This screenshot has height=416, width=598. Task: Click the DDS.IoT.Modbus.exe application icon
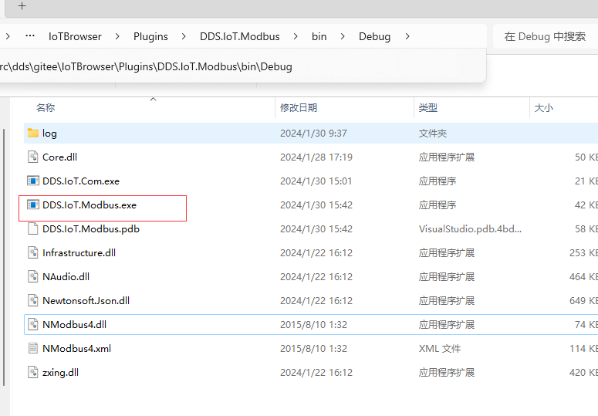pyautogui.click(x=33, y=205)
